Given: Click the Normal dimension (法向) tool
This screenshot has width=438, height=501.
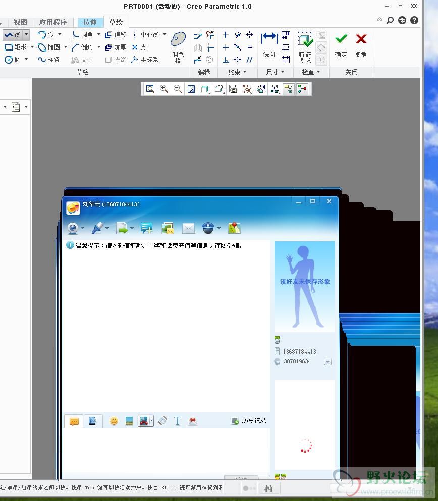Looking at the screenshot, I should point(269,45).
